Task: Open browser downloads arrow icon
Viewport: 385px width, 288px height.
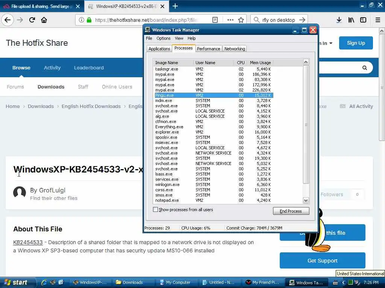Action: [339, 20]
